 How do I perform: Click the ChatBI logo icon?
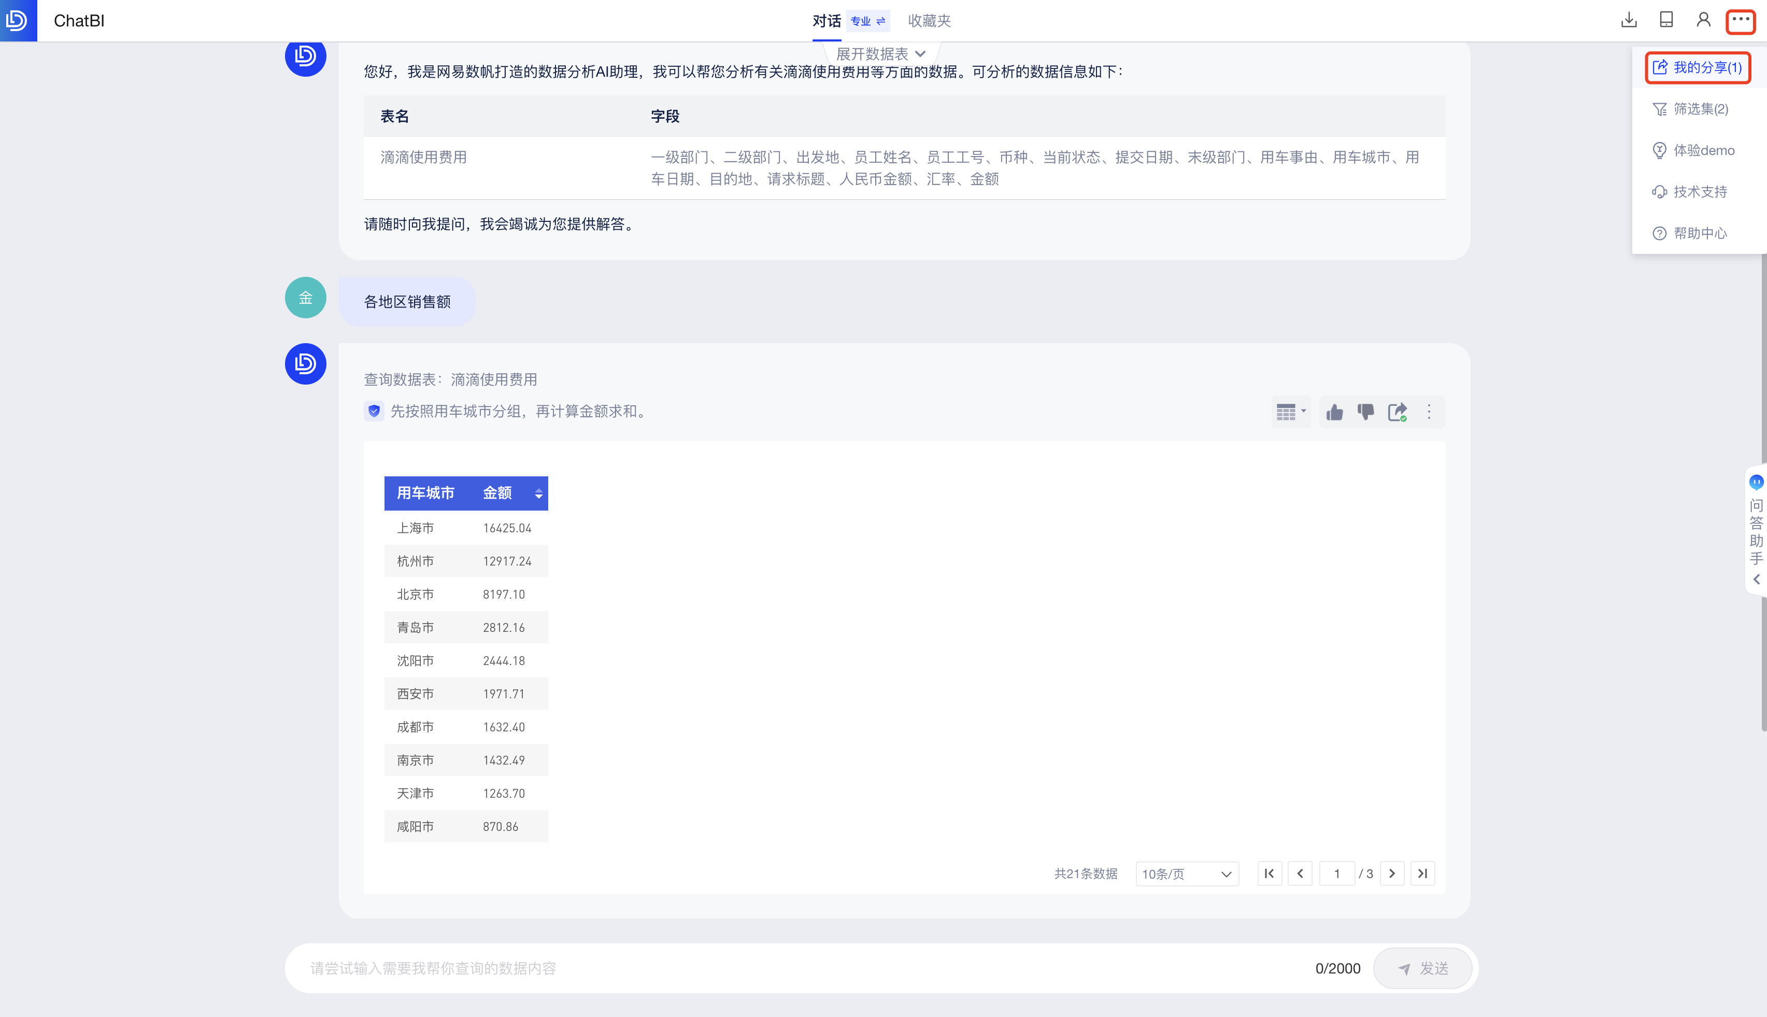pyautogui.click(x=18, y=20)
